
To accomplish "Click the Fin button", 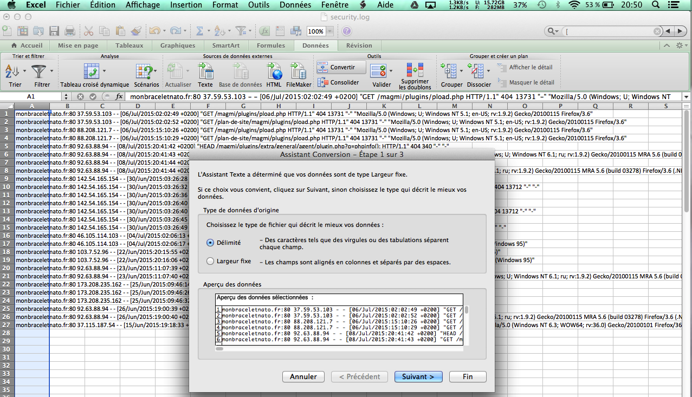I will pos(468,376).
